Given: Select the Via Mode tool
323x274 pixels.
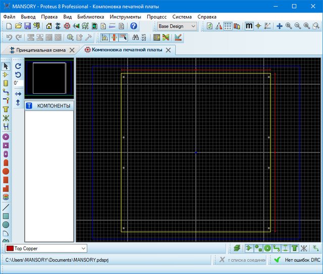Looking at the screenshot, I should pos(6,100).
